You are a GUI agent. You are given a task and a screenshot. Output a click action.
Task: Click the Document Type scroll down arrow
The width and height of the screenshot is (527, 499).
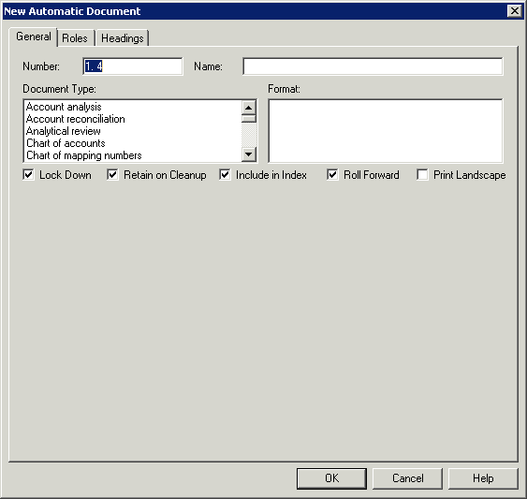click(x=249, y=154)
